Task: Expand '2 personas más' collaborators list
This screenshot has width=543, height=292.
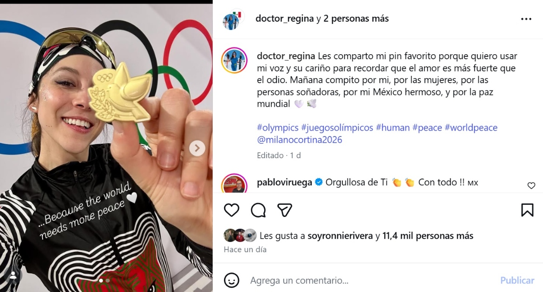Action: tap(356, 19)
